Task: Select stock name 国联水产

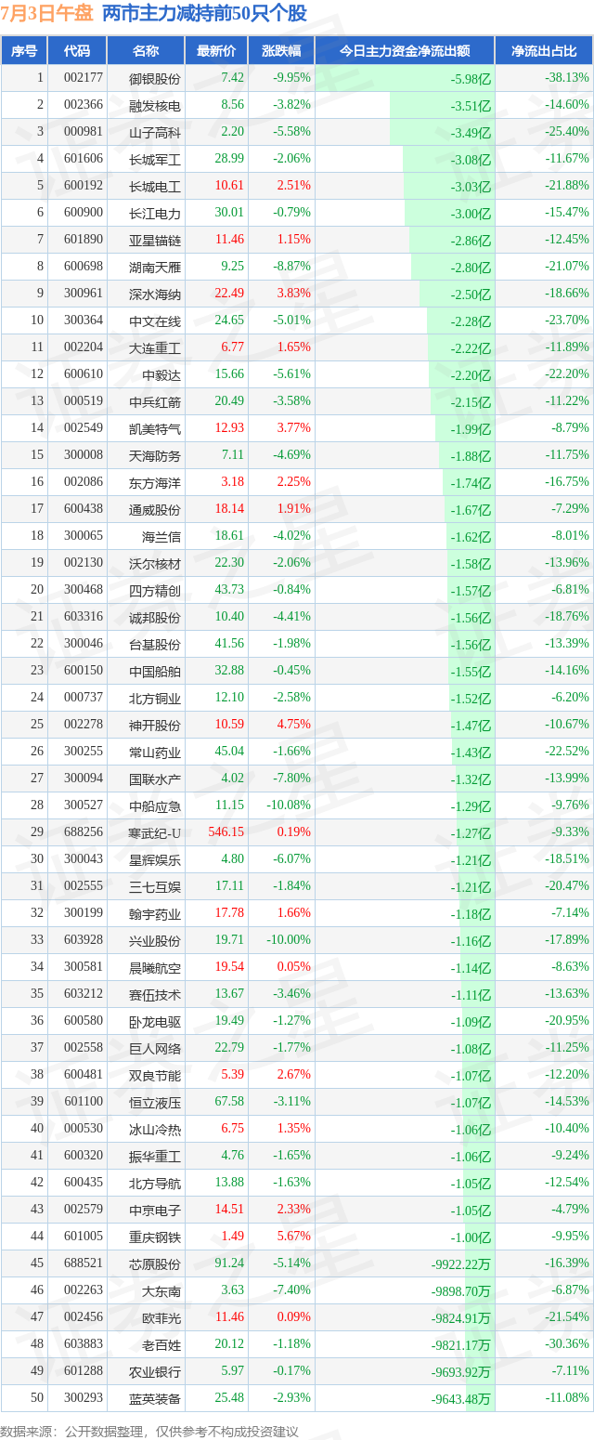Action: 155,779
